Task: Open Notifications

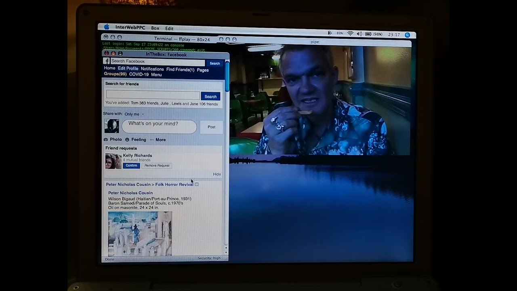Action: 152,69
